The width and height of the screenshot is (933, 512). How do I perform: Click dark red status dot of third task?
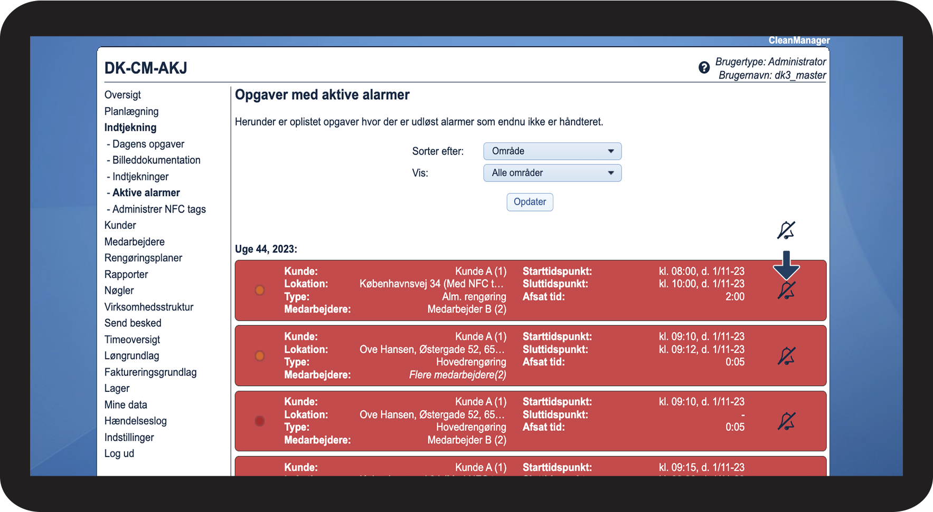260,421
